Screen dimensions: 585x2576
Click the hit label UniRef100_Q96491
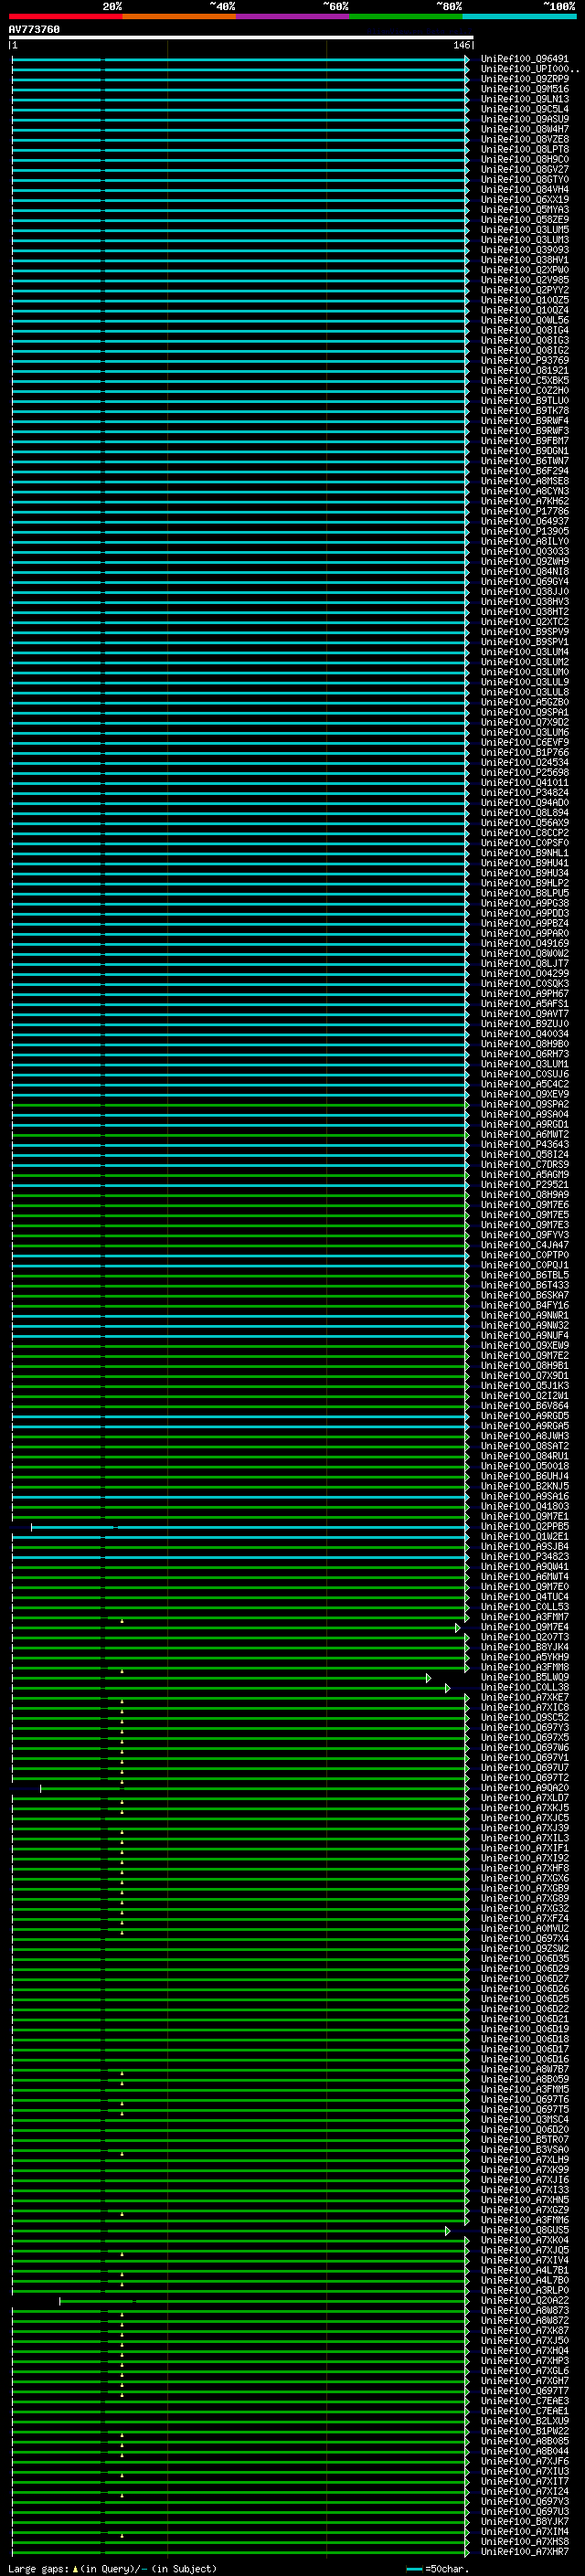click(524, 59)
